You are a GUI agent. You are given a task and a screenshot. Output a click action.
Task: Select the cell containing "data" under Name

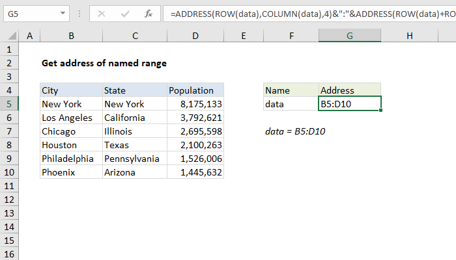(291, 103)
